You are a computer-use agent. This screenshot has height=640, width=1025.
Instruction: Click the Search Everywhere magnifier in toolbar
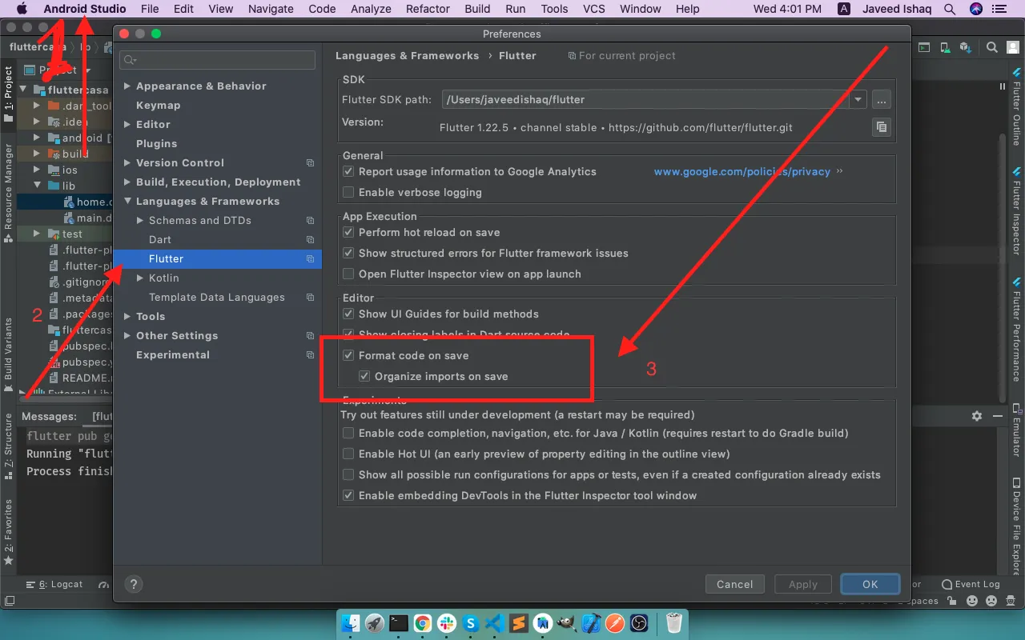pyautogui.click(x=991, y=48)
